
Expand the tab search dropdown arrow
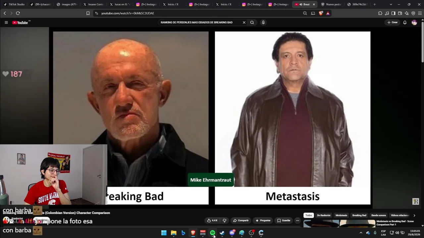tap(391, 4)
